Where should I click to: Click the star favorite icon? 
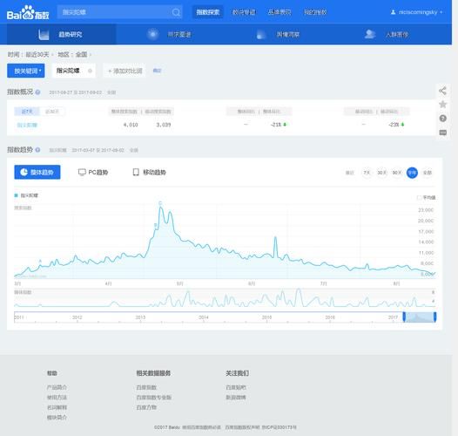pos(443,105)
